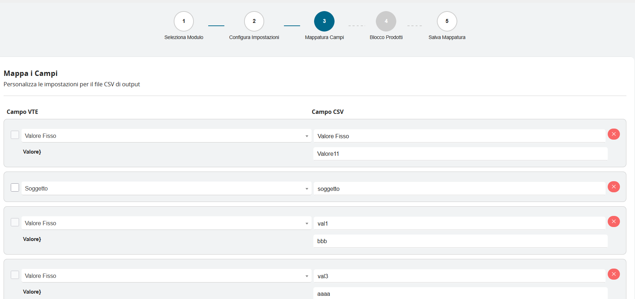635x299 pixels.
Task: Expand the Soggetto field dropdown
Action: click(x=166, y=189)
